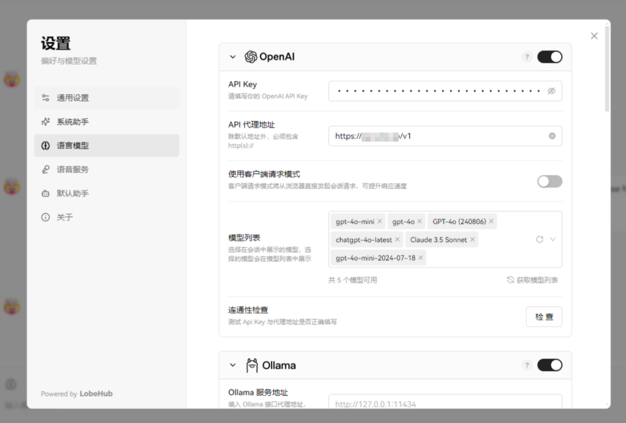Screen dimensions: 626x423
Task: Click the 设置 heading
Action: point(56,44)
